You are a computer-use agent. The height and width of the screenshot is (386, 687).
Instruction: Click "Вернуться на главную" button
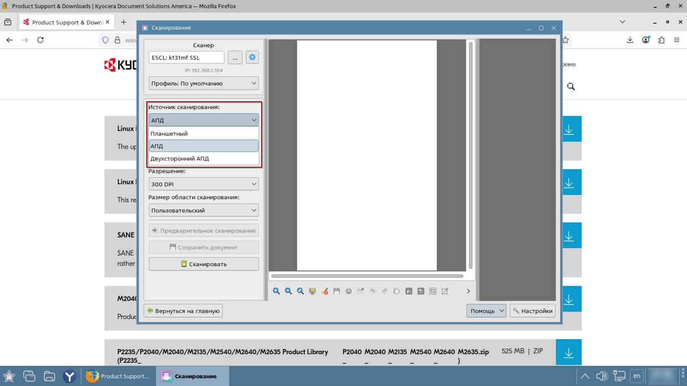(183, 311)
